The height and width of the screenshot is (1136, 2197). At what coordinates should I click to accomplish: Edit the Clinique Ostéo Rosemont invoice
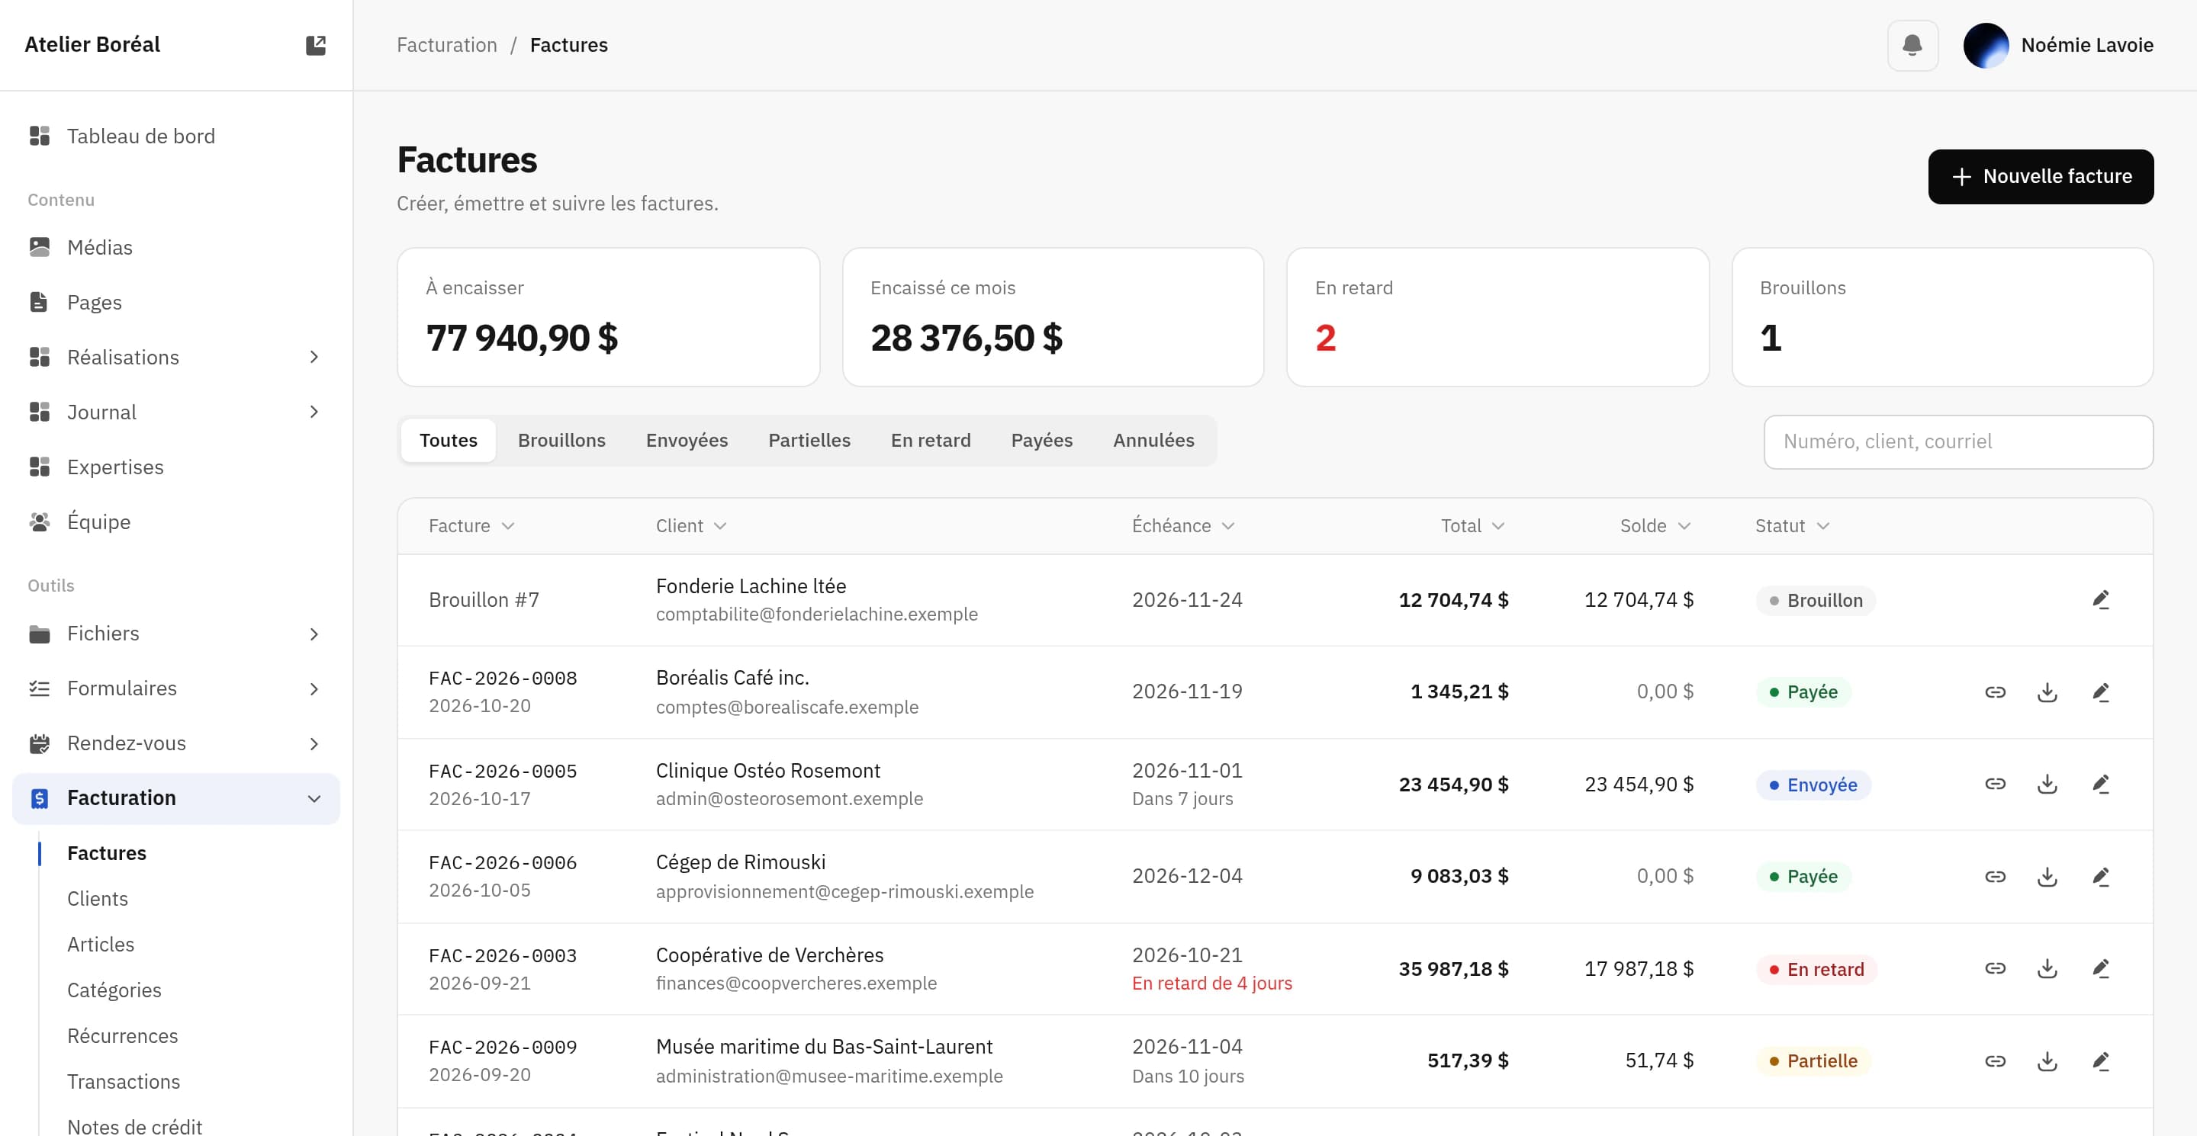2101,784
